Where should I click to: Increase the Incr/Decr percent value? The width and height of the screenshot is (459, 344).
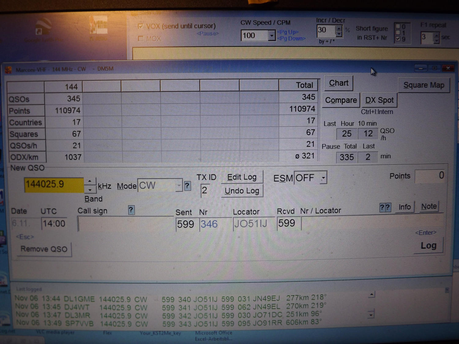tap(339, 28)
